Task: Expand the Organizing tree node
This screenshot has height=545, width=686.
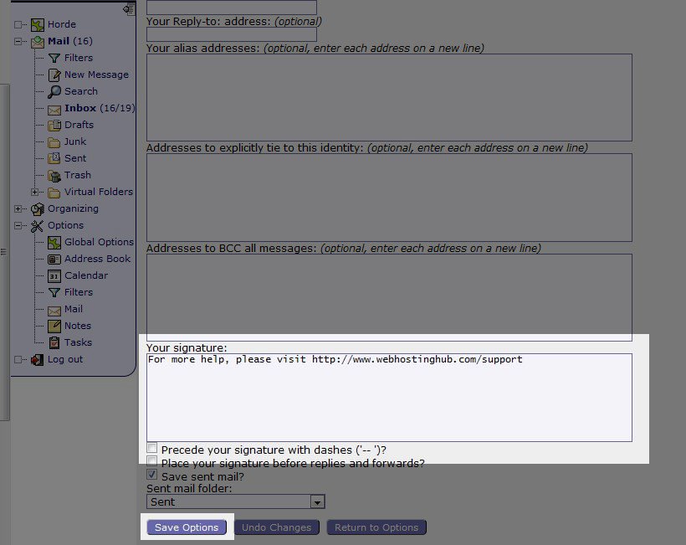Action: (x=18, y=208)
